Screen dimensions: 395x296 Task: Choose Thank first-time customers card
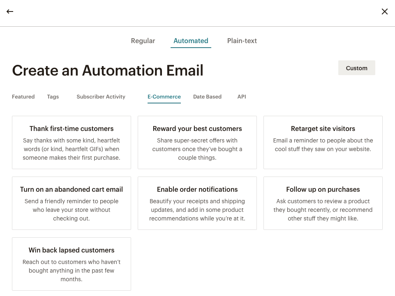coord(72,142)
